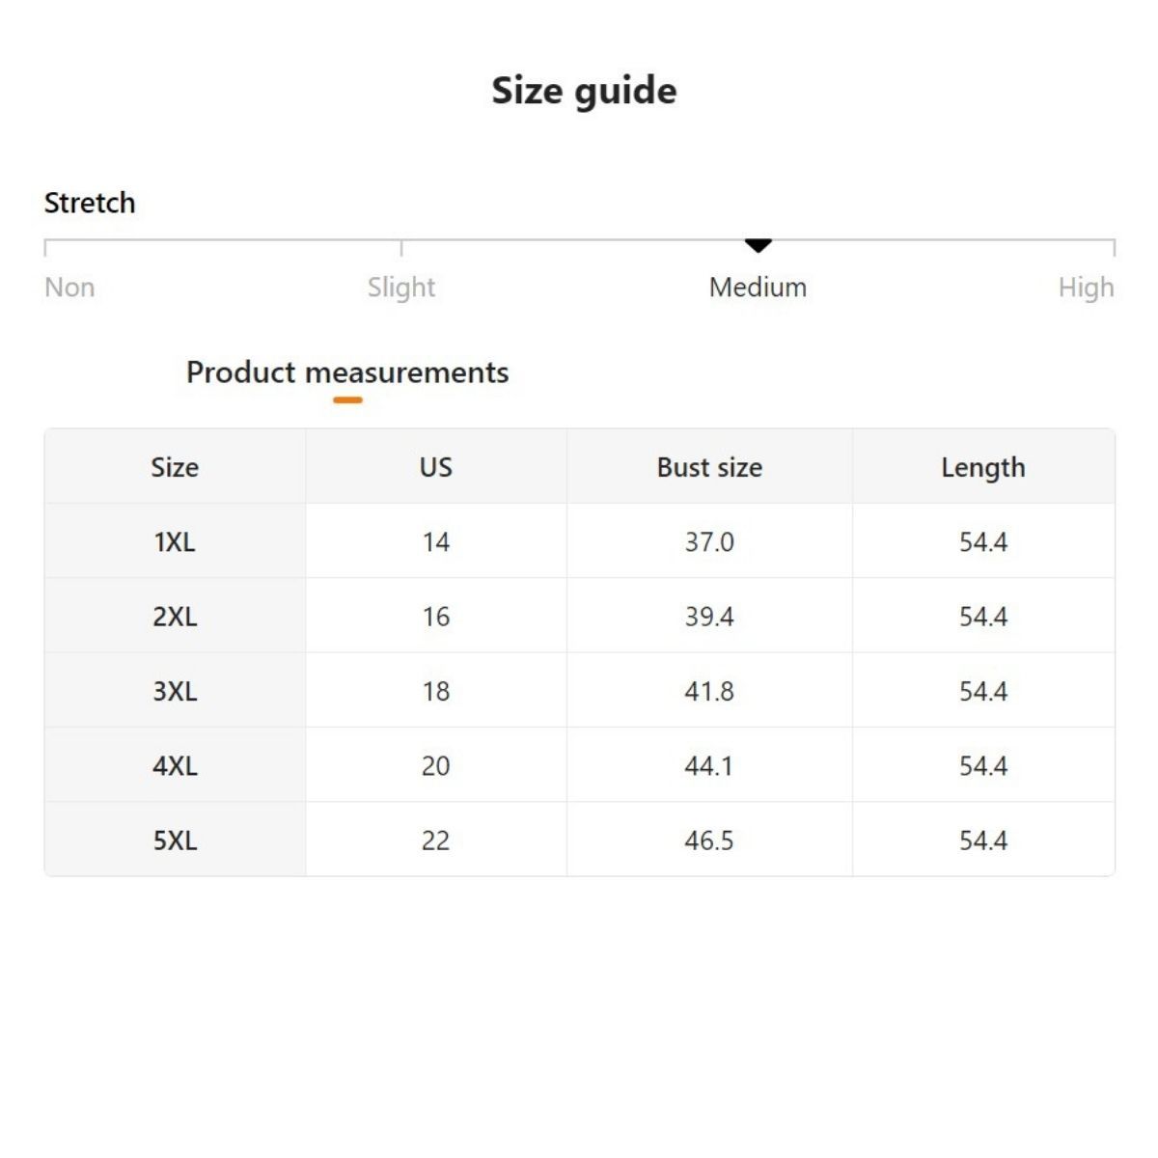Select the 5XL size row label
This screenshot has width=1158, height=1158.
pyautogui.click(x=175, y=841)
